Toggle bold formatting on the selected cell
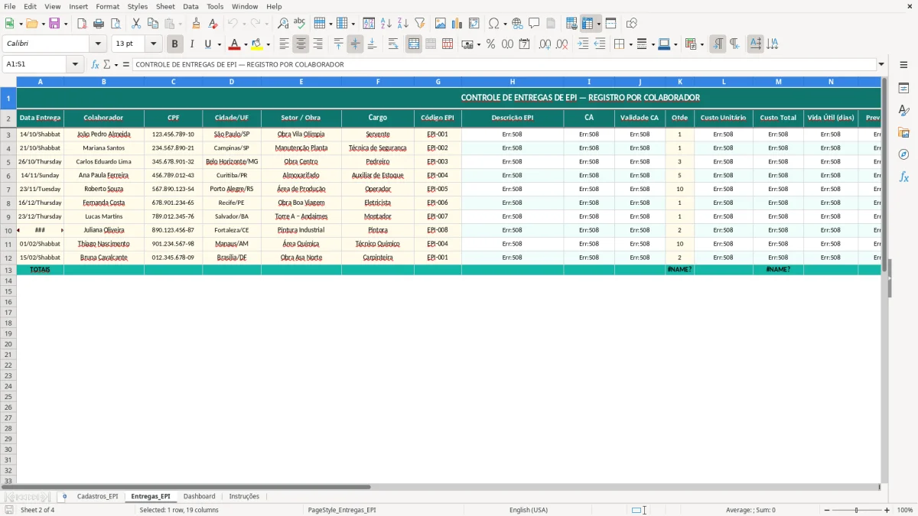This screenshot has height=516, width=918. [x=174, y=44]
